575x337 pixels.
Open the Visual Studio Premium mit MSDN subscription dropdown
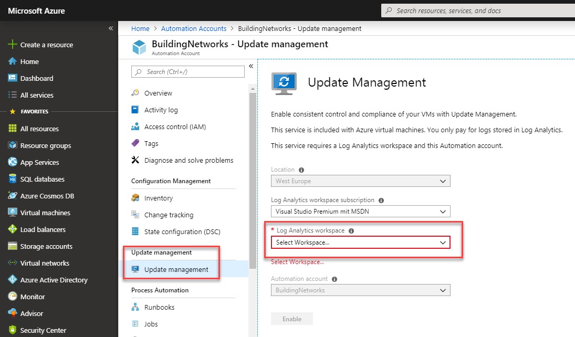(360, 211)
